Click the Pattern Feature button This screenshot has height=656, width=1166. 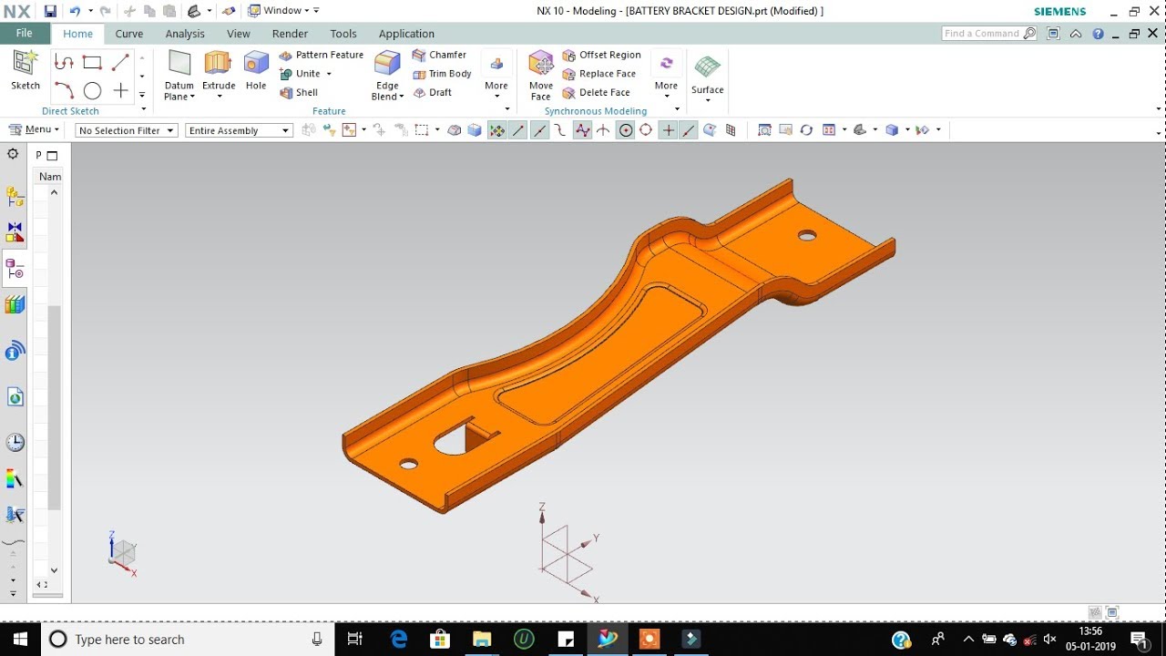pyautogui.click(x=322, y=55)
